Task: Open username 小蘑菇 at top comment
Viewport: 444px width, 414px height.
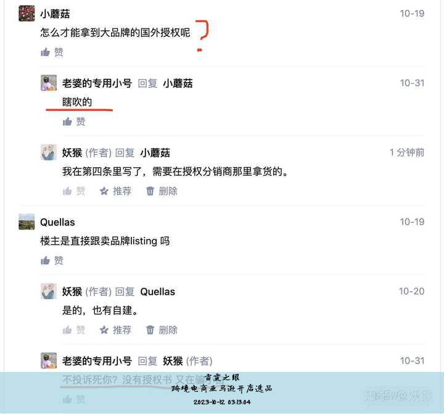Action: click(x=55, y=14)
